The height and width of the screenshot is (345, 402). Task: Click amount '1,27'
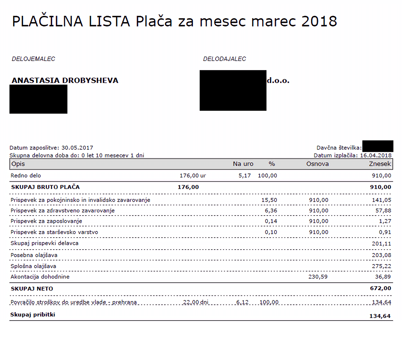click(385, 221)
